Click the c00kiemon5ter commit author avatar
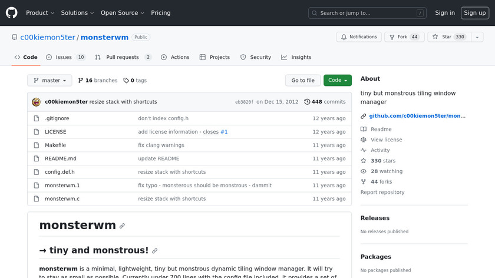Image resolution: width=495 pixels, height=278 pixels. pyautogui.click(x=36, y=102)
